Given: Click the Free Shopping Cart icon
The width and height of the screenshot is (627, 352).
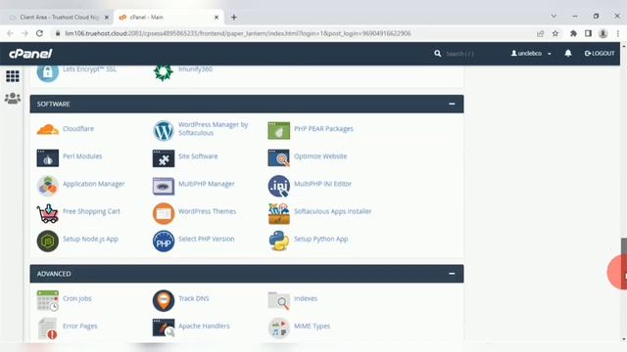Looking at the screenshot, I should point(48,213).
